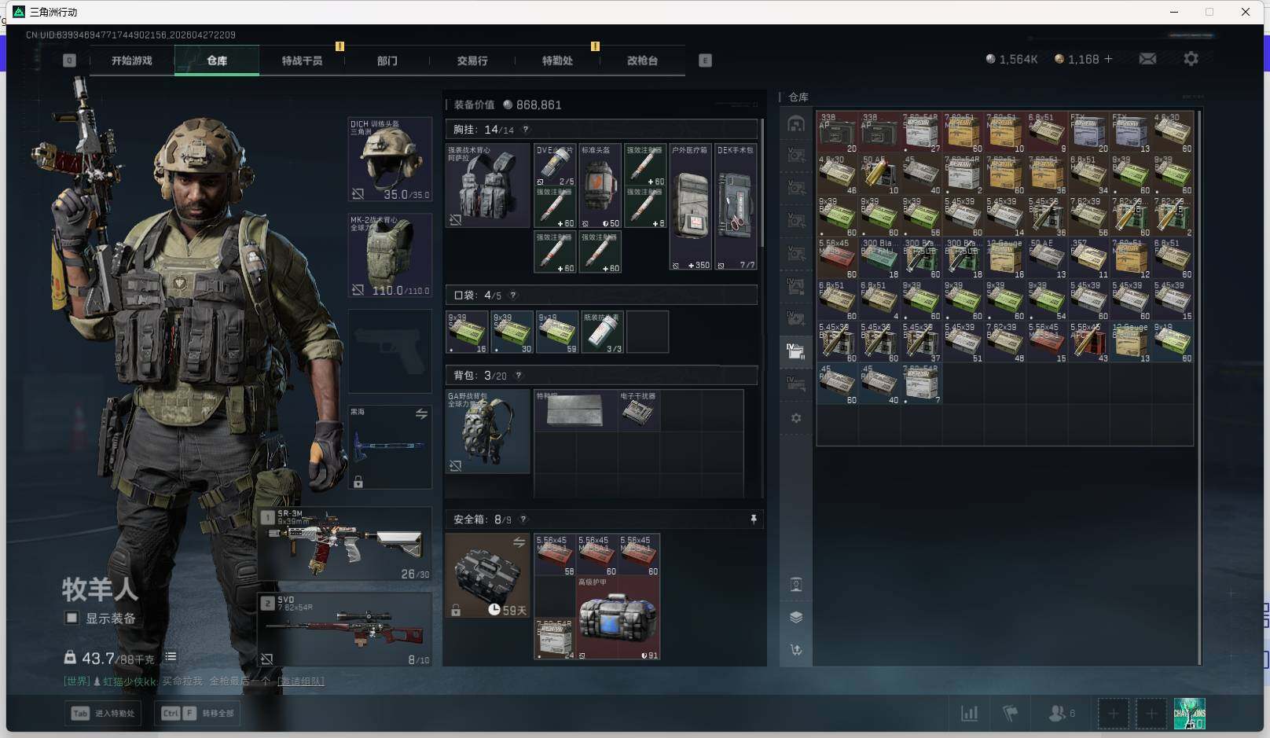The image size is (1270, 738).
Task: Select the DEK手术包 surgical kit
Action: [x=736, y=207]
